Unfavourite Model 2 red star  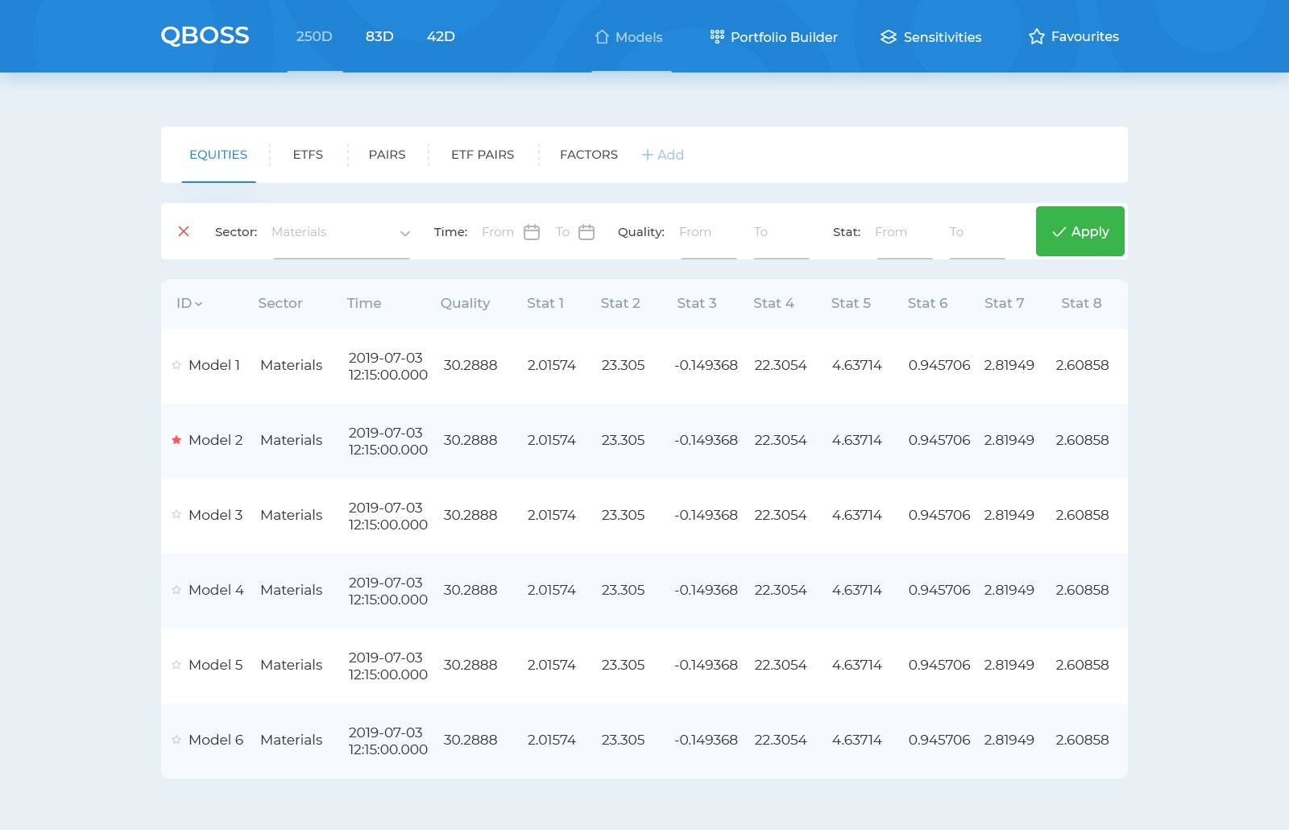176,440
